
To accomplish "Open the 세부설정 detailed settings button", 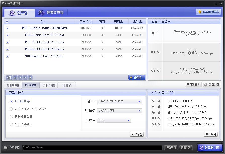I will point(137,134).
